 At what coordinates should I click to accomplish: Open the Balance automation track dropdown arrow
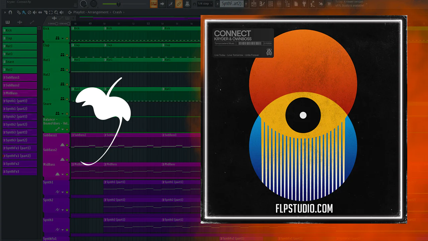pyautogui.click(x=63, y=129)
